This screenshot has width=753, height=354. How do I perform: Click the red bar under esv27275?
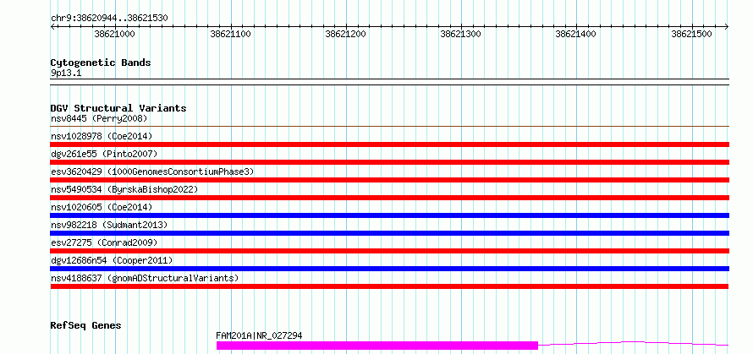[389, 251]
